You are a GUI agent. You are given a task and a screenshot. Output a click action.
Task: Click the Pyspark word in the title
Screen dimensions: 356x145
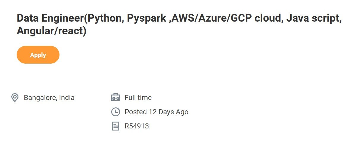[146, 18]
